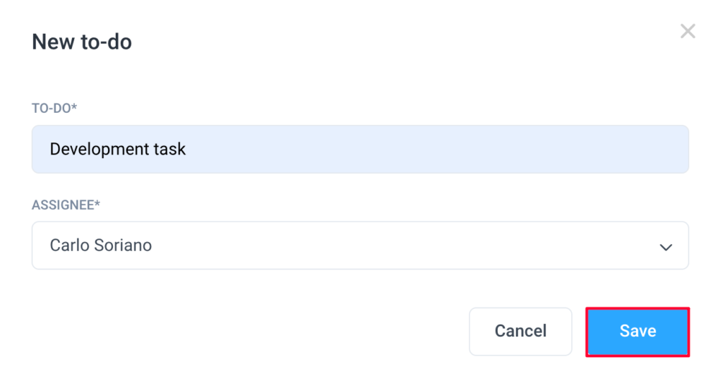
Task: Select the Carlo Soriano assignee value
Action: (100, 245)
